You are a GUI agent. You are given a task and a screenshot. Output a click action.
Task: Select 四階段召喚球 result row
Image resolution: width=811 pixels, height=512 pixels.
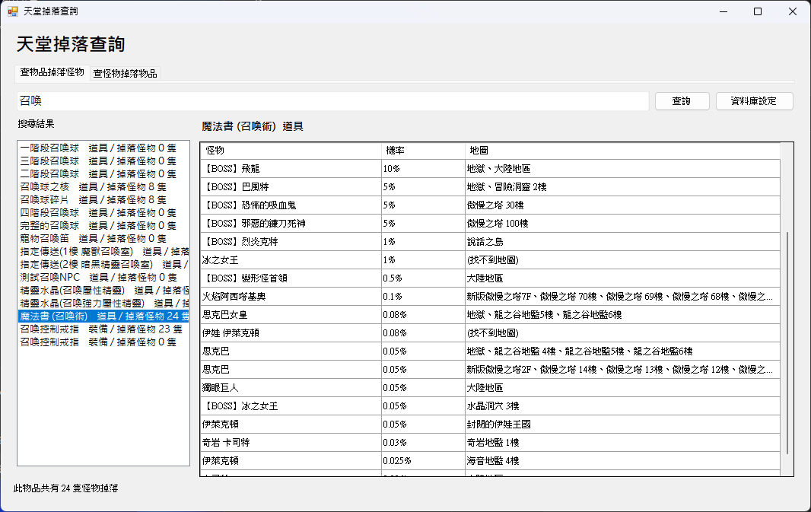pyautogui.click(x=103, y=212)
